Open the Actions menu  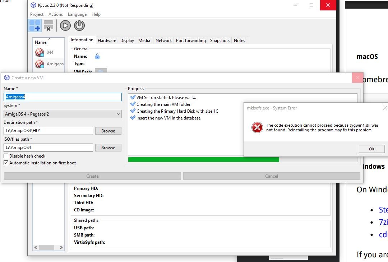click(56, 14)
